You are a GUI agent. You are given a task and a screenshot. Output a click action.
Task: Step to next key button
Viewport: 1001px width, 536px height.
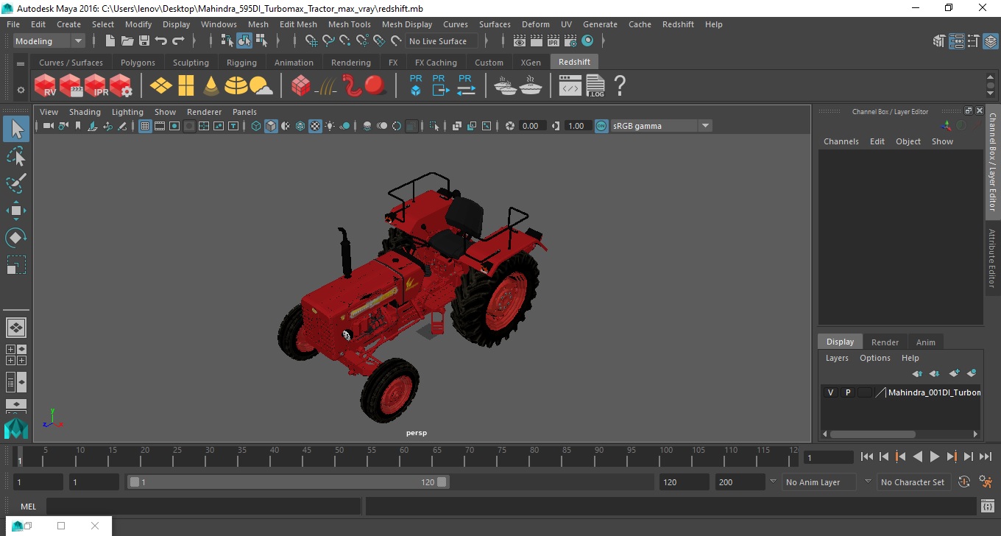(952, 457)
